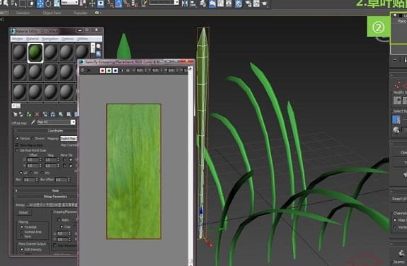
Task: Click the Reload bitmap button
Action: click(x=23, y=212)
